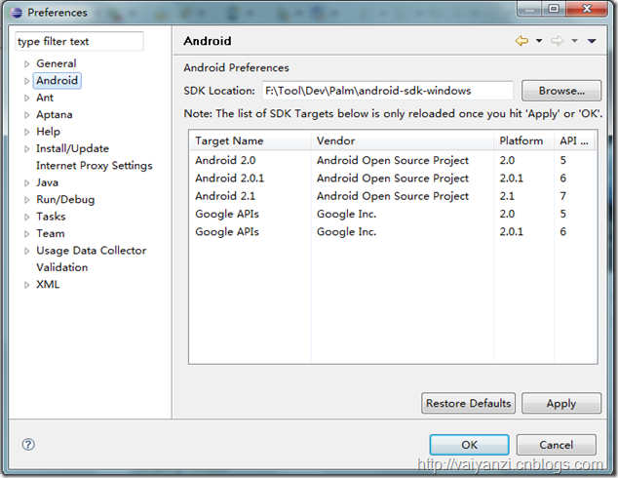The height and width of the screenshot is (478, 618).
Task: Click Google Inc. in the 2.0.1 row
Action: pyautogui.click(x=346, y=231)
